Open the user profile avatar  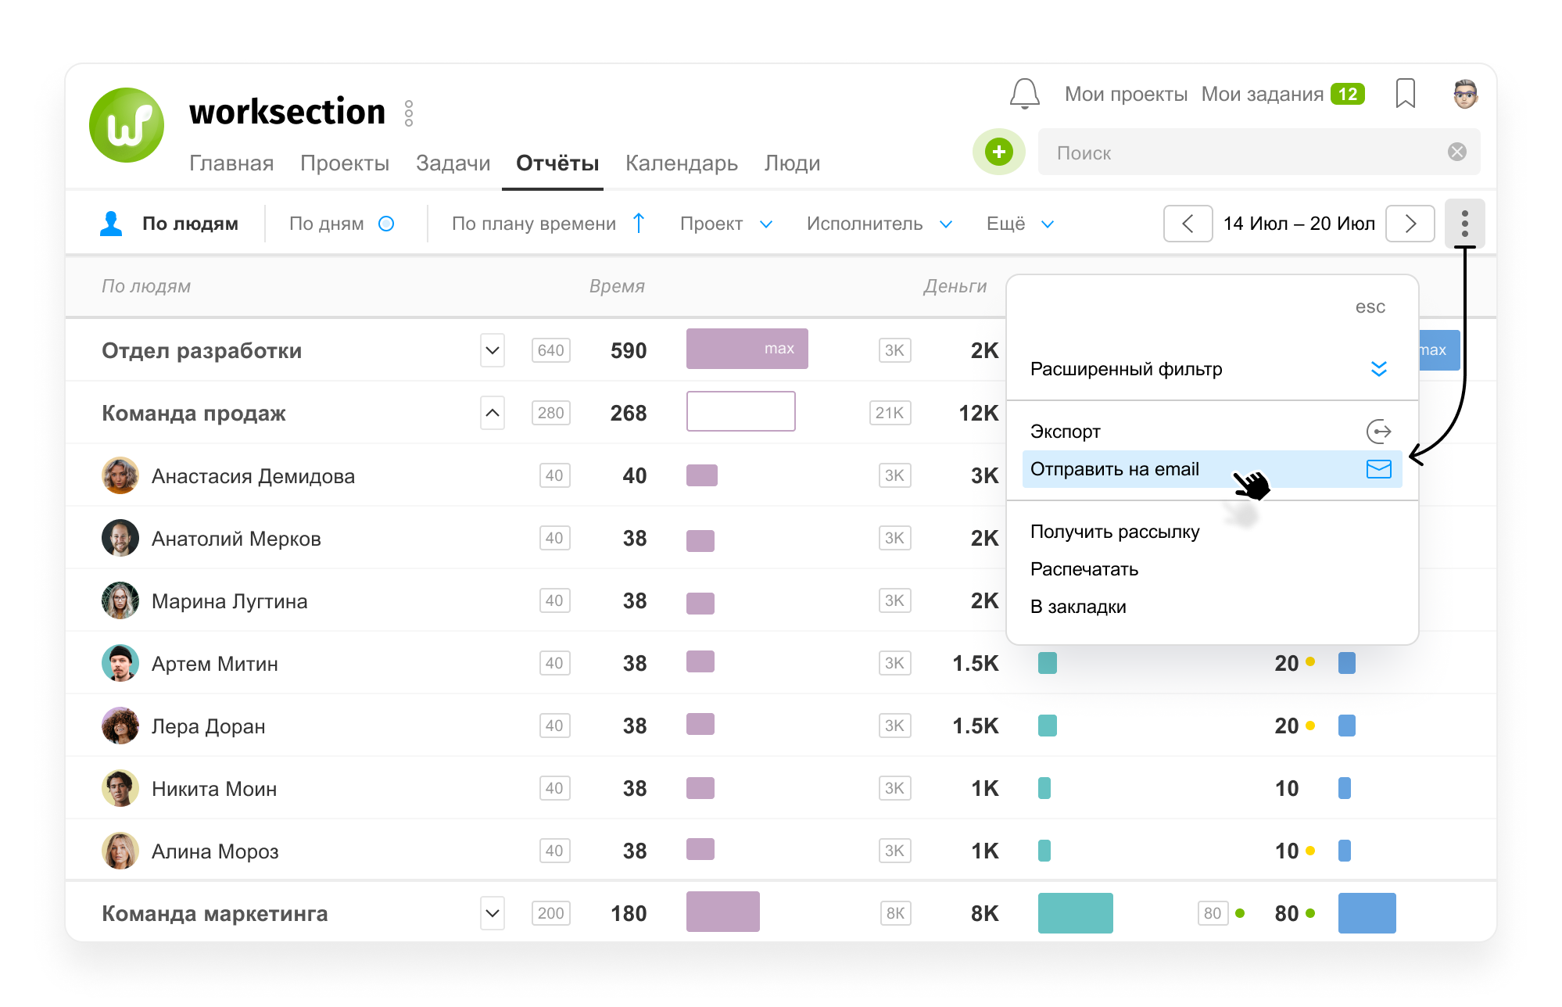(x=1464, y=94)
